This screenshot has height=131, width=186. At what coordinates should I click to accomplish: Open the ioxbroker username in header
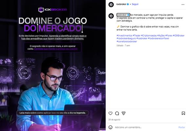pos(121,4)
